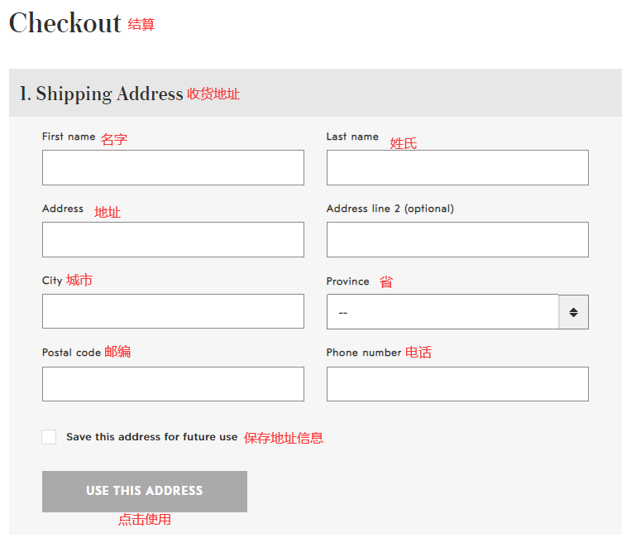Click the 'Save this address for future use' label
Viewport: 631px width, 538px height.
point(151,437)
